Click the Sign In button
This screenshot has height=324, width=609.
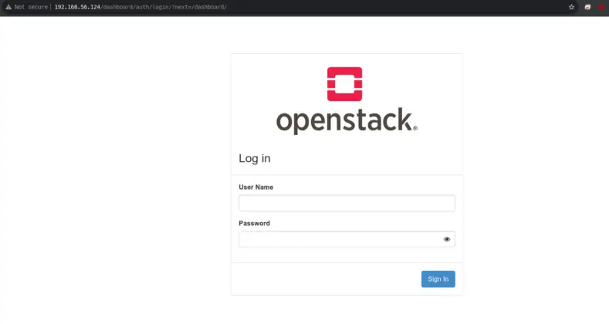[x=438, y=279]
